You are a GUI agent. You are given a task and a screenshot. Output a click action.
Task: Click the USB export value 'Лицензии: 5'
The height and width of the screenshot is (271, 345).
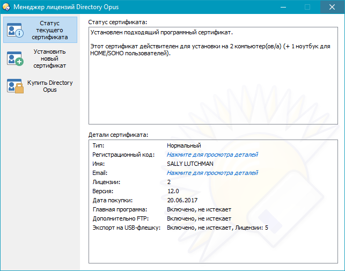click(x=252, y=228)
